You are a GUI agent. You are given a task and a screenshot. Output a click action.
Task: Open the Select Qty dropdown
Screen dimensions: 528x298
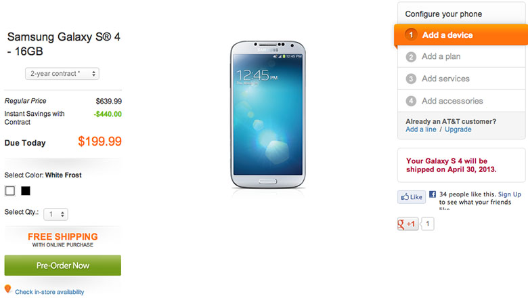56,214
